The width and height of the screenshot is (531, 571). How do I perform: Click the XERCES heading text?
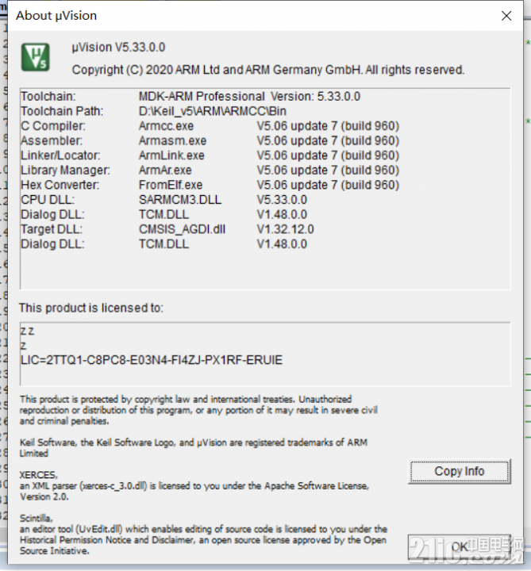point(38,475)
